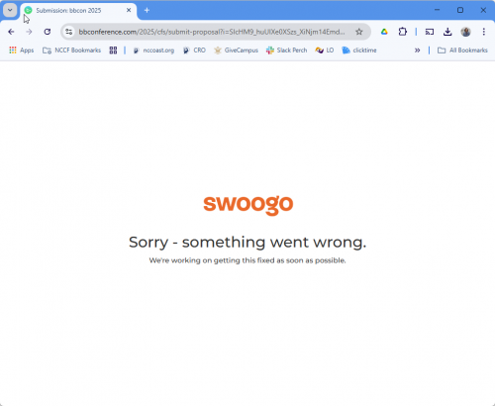Open the Slack Perch bookmark
The image size is (495, 406).
[287, 51]
